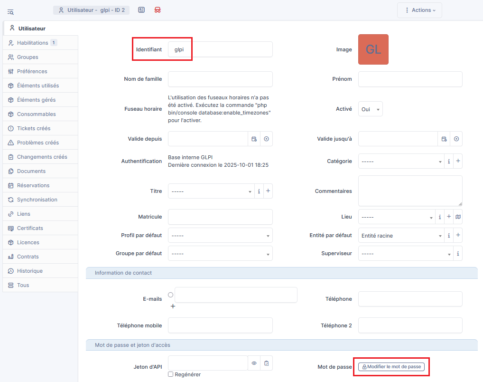Viewport: 483px width, 382px height.
Task: Open the Tickets créés tab
Action: click(x=33, y=128)
